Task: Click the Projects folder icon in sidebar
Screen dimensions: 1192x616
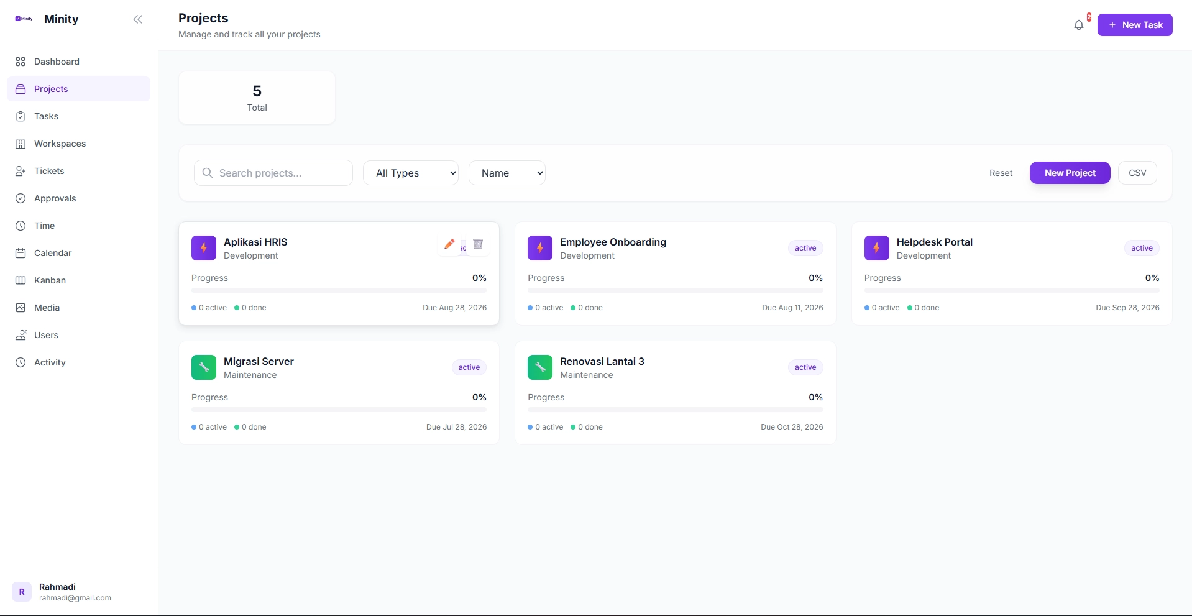Action: pos(21,89)
